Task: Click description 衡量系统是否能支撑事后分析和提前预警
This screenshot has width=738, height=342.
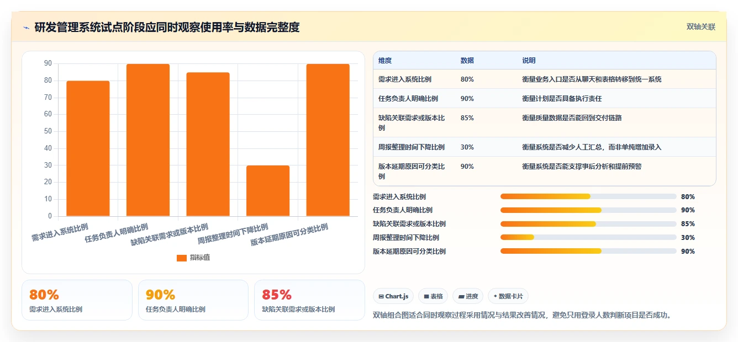Action: [582, 167]
